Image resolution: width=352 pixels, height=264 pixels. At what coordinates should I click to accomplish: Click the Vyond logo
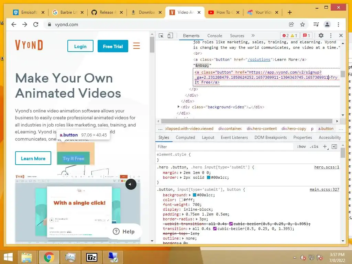tap(29, 45)
